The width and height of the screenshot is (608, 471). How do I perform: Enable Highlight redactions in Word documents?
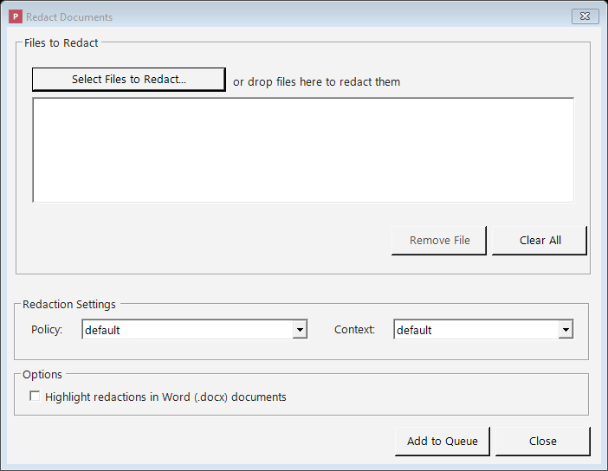click(35, 397)
